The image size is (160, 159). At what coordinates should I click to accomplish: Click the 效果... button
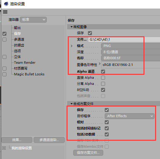17,140
